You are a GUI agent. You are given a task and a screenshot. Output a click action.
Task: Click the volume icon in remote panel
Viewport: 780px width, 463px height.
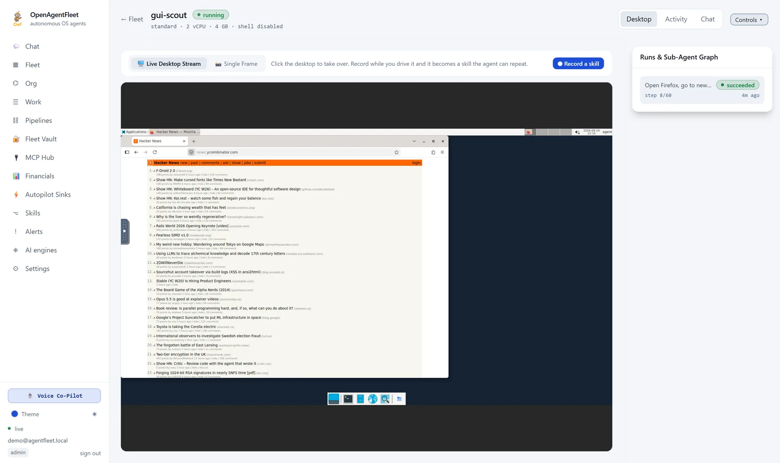577,132
